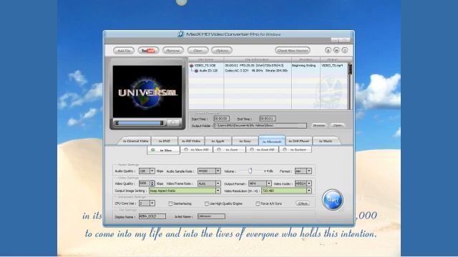Viewport: 458px width, 257px height.
Task: Click the Open button next to Browse
Action: pos(338,126)
